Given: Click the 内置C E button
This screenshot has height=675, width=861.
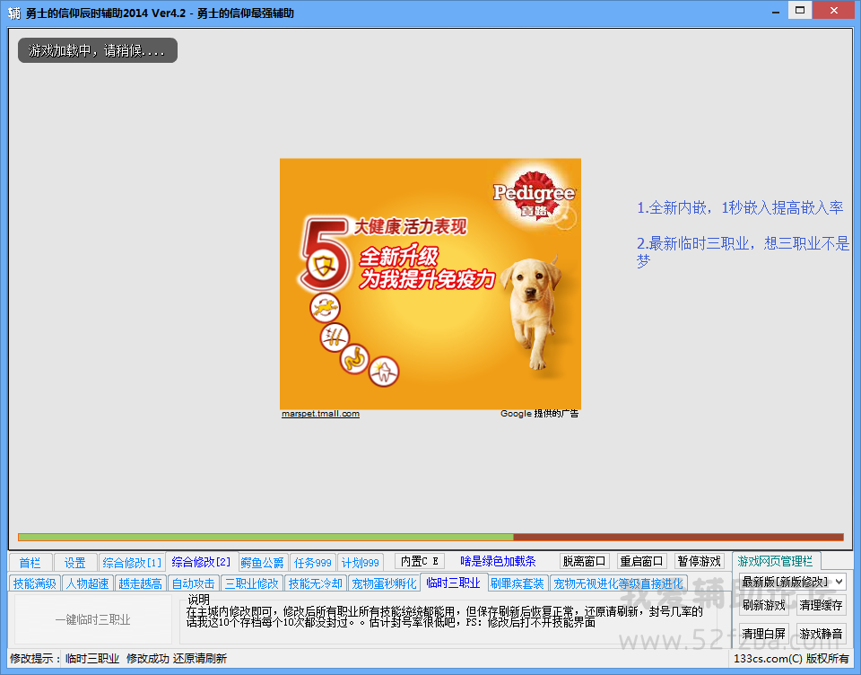Looking at the screenshot, I should (420, 561).
